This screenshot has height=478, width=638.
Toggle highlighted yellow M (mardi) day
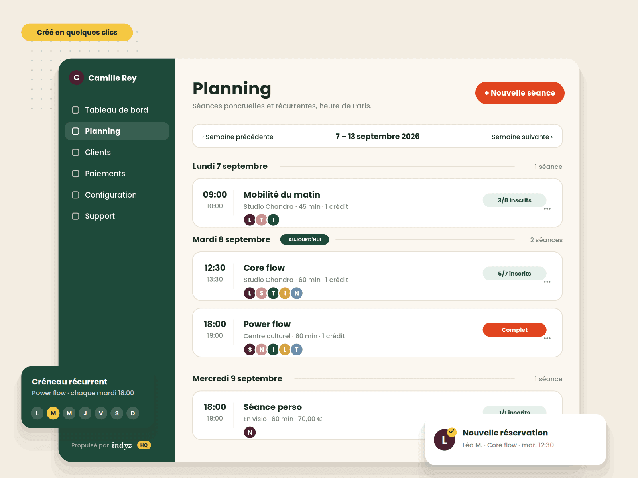(x=53, y=413)
